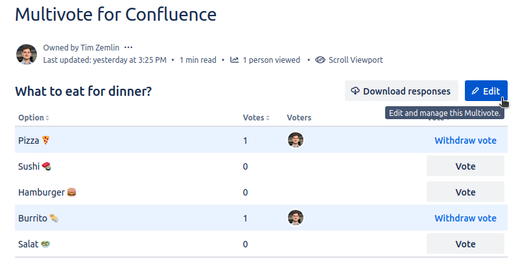Click the Voters column header
This screenshot has height=272, width=531.
point(299,118)
